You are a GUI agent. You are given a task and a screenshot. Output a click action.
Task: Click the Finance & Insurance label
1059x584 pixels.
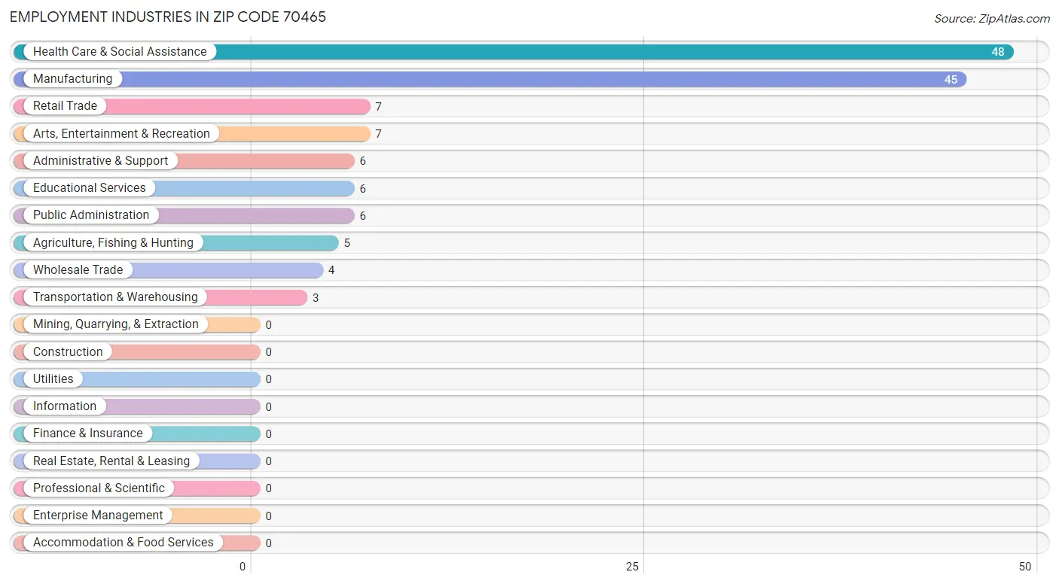point(87,433)
